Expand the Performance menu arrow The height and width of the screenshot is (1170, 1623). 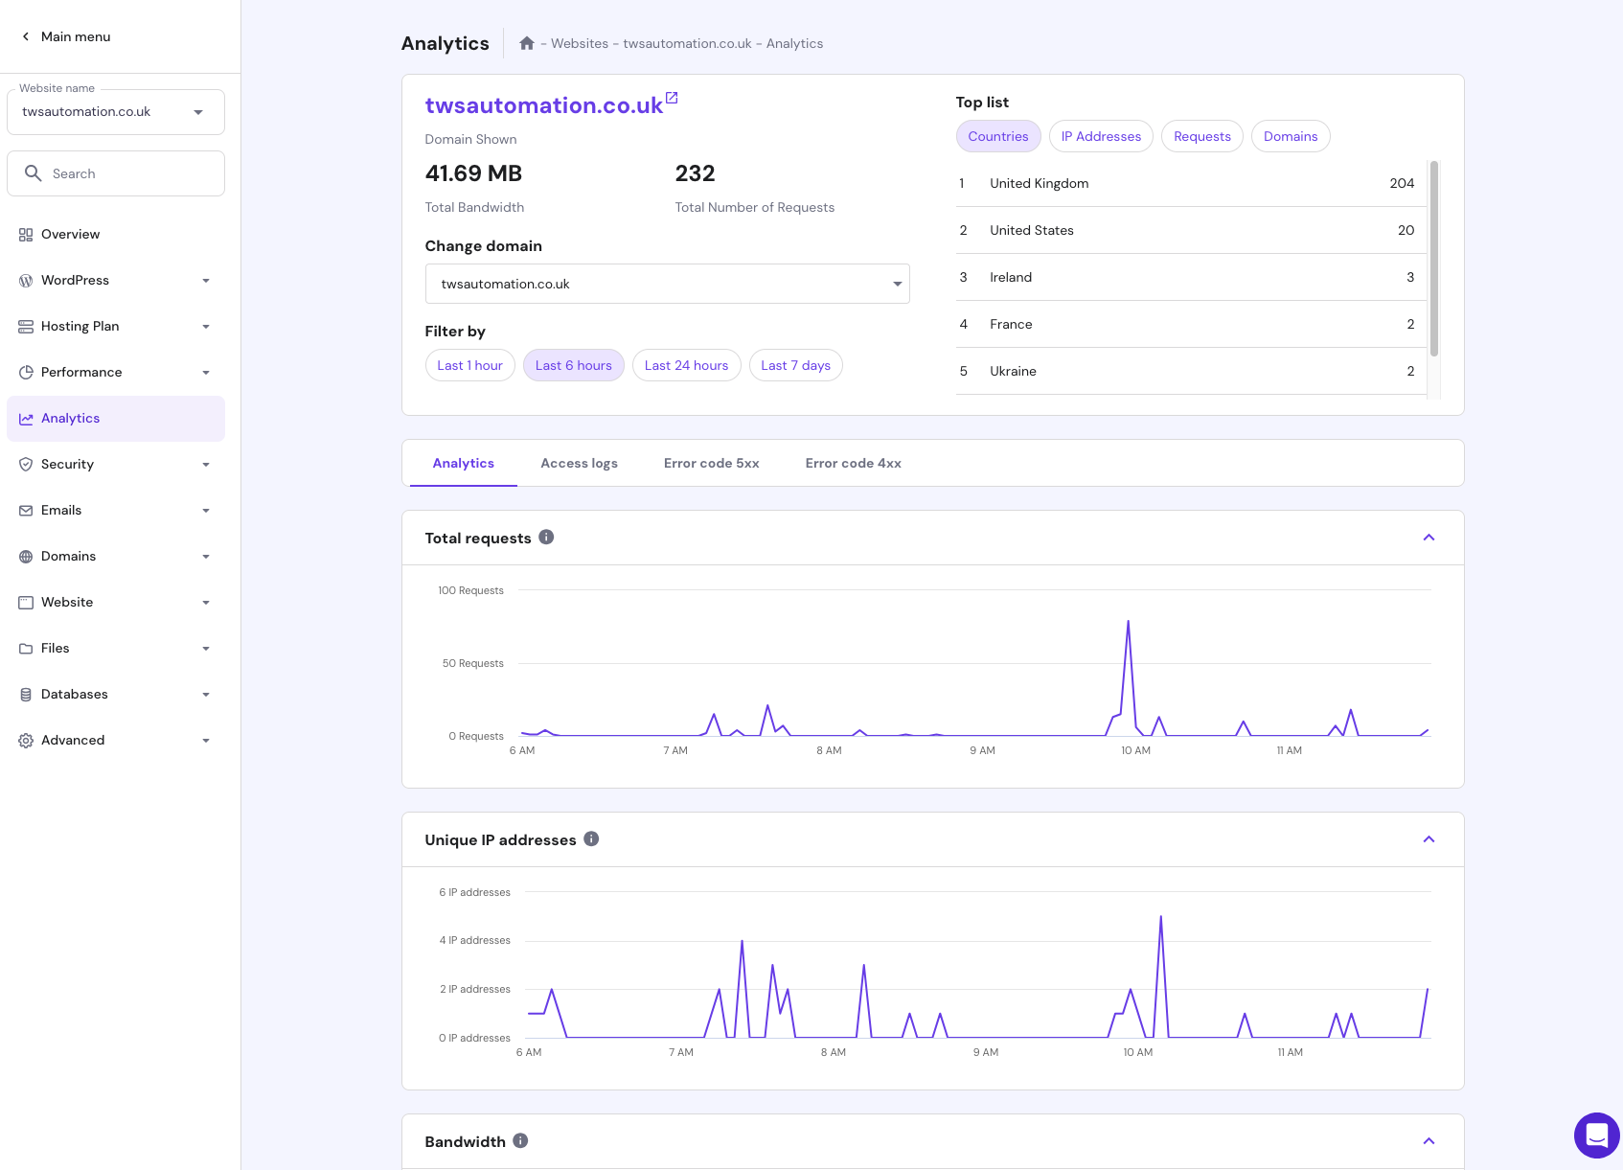(206, 373)
